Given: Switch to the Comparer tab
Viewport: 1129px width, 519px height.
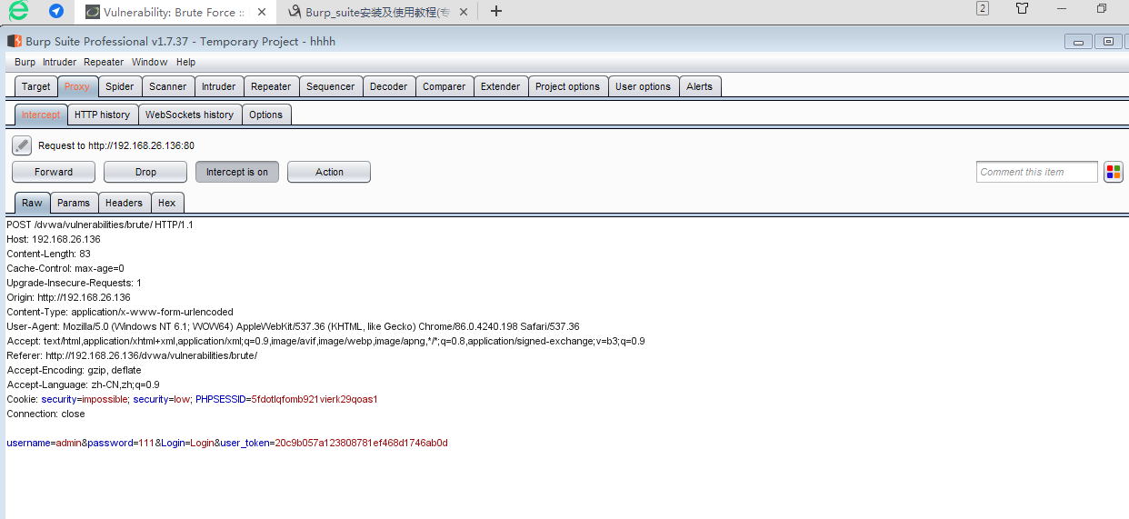Looking at the screenshot, I should click(444, 86).
